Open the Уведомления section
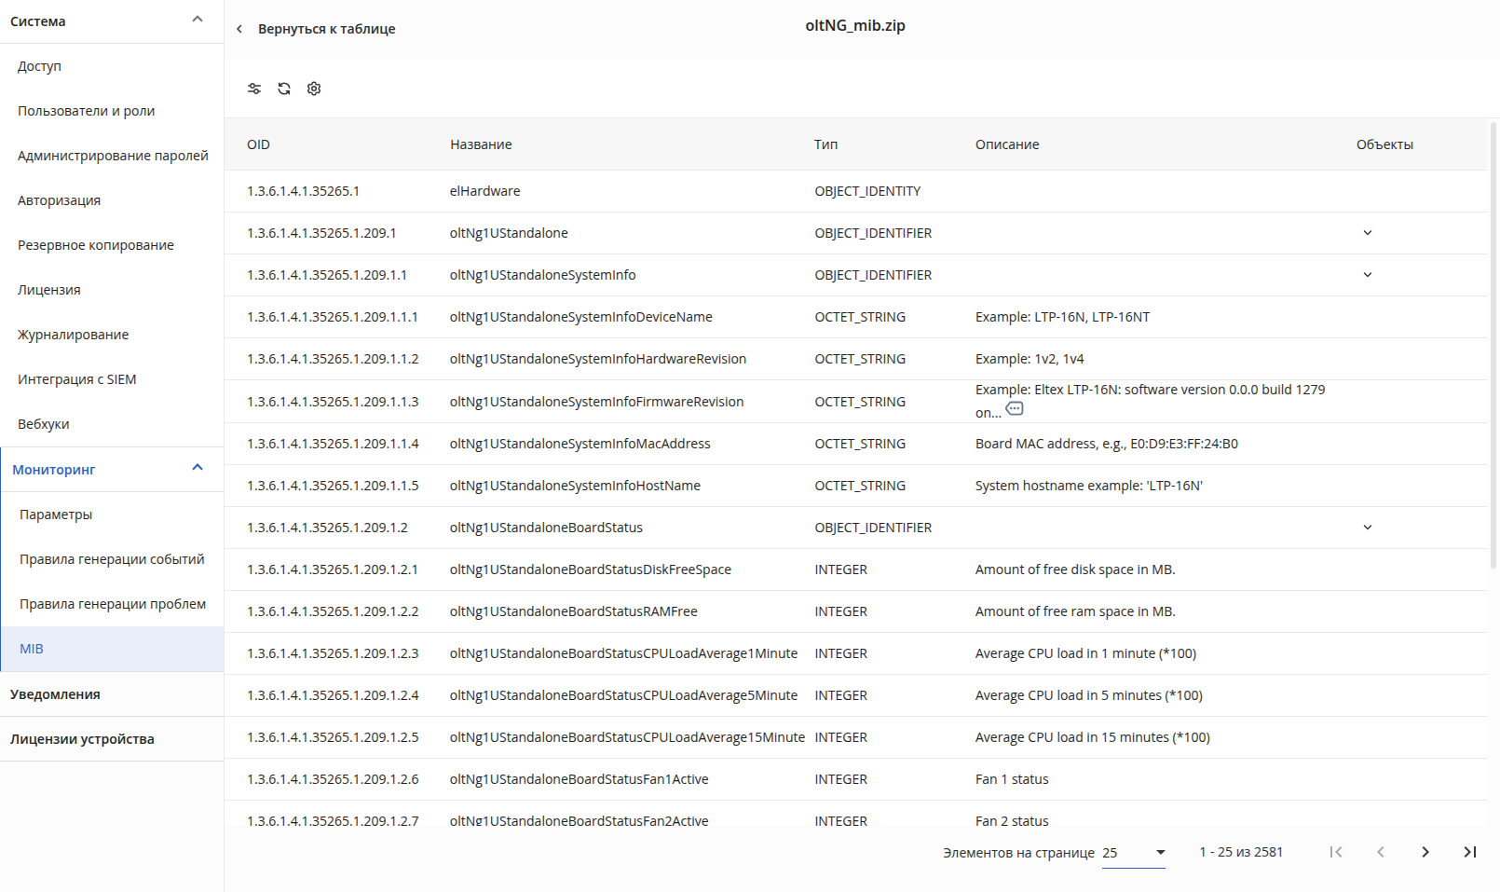1500x892 pixels. (x=112, y=694)
